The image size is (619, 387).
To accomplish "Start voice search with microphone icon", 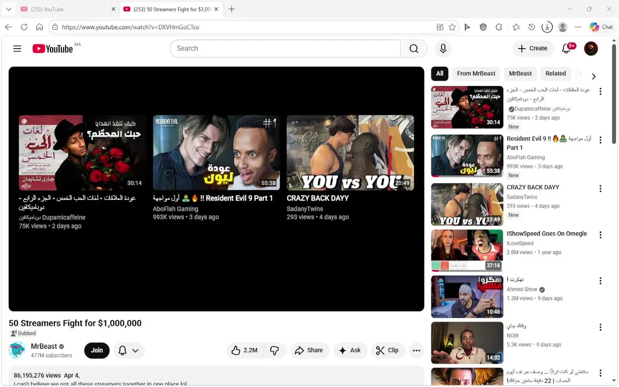I will click(x=443, y=48).
